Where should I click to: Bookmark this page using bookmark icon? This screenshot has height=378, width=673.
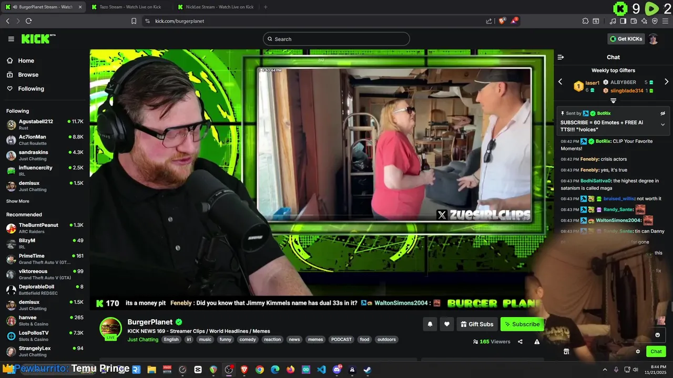[x=134, y=21]
